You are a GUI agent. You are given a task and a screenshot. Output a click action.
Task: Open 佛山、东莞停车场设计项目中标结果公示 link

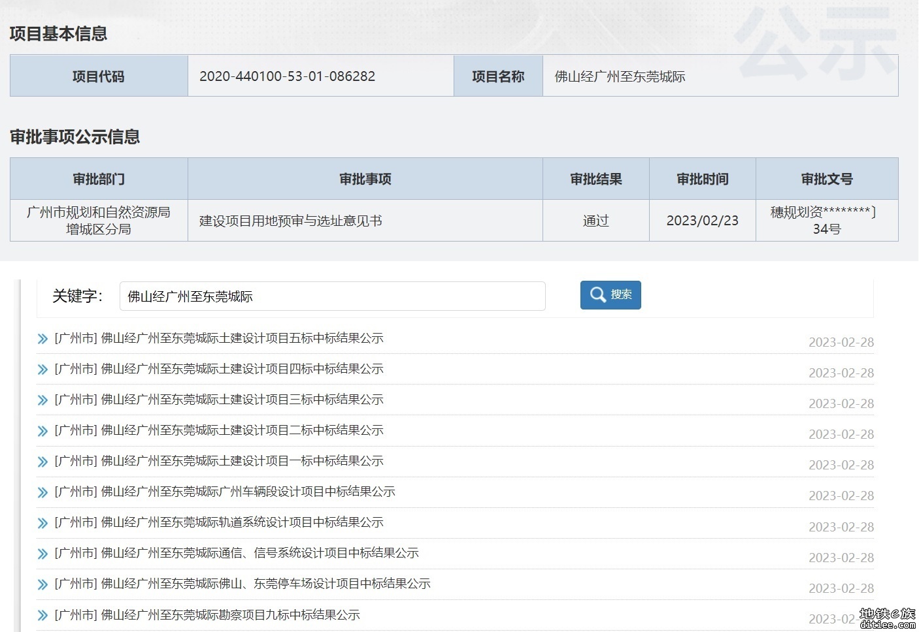[x=242, y=584]
